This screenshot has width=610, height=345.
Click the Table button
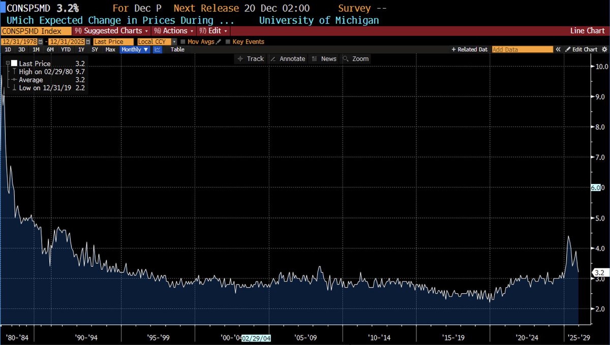(x=177, y=49)
